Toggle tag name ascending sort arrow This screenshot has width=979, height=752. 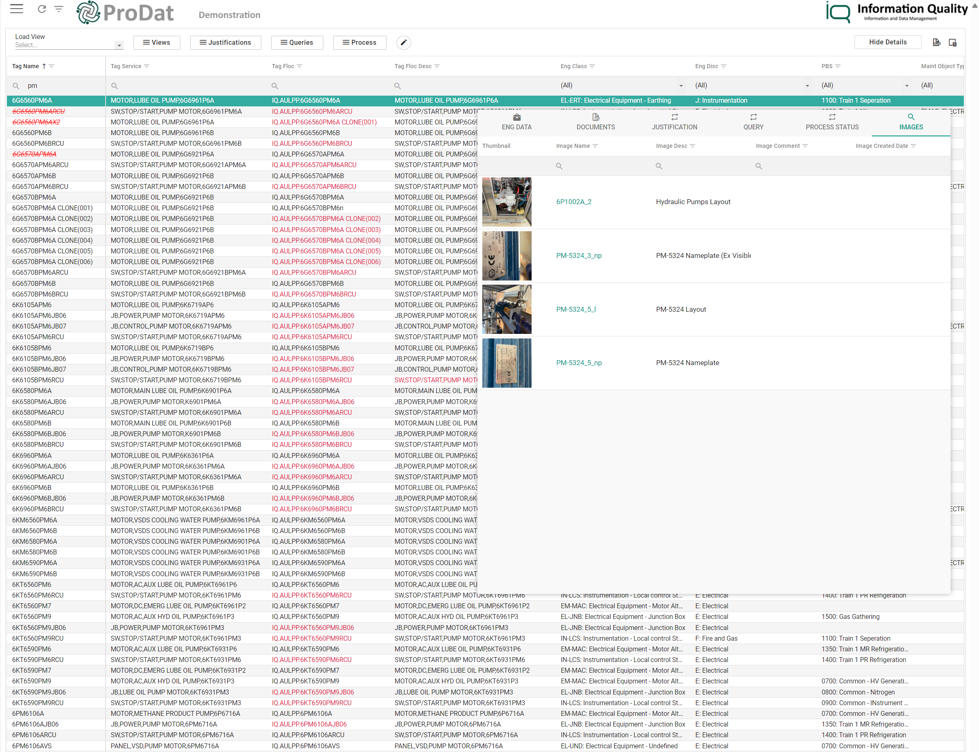click(x=46, y=67)
